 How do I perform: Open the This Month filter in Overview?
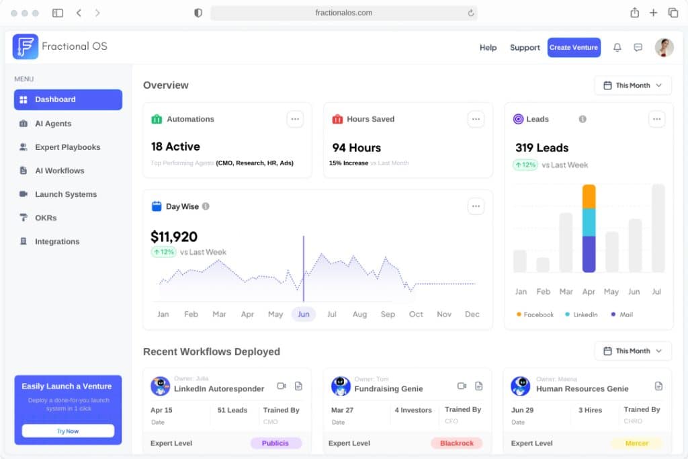pos(632,85)
